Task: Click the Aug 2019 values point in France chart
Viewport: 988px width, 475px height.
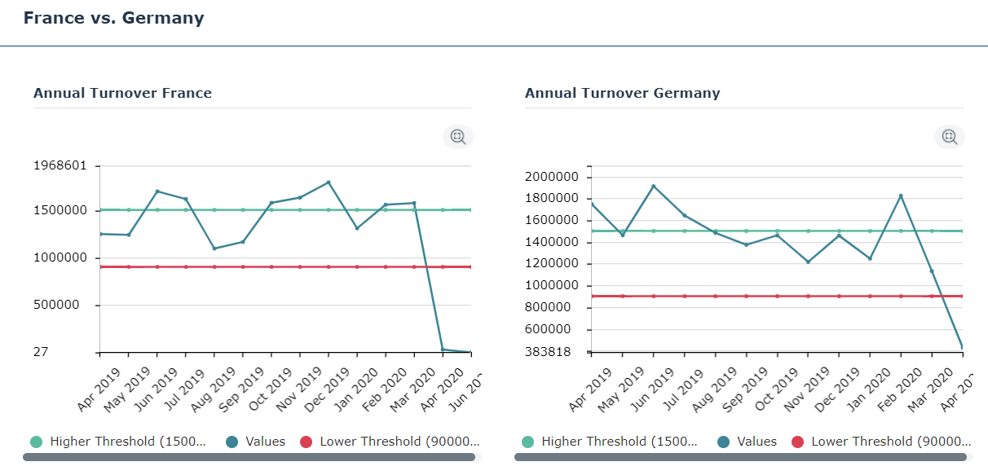Action: point(214,248)
